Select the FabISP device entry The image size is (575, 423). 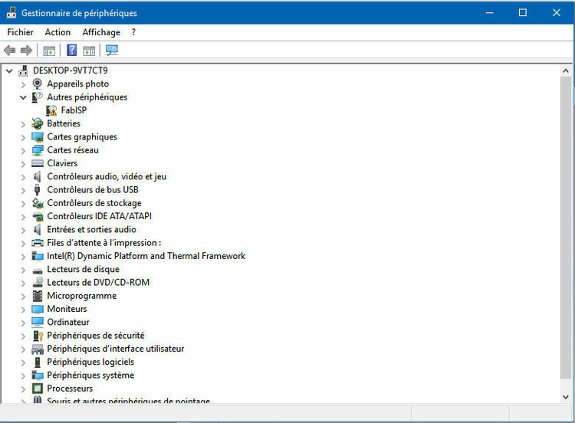pyautogui.click(x=74, y=110)
